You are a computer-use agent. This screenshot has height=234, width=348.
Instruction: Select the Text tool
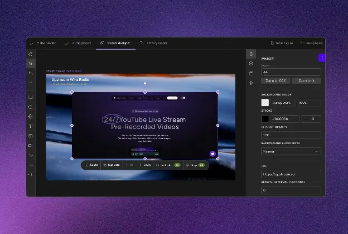point(31,126)
